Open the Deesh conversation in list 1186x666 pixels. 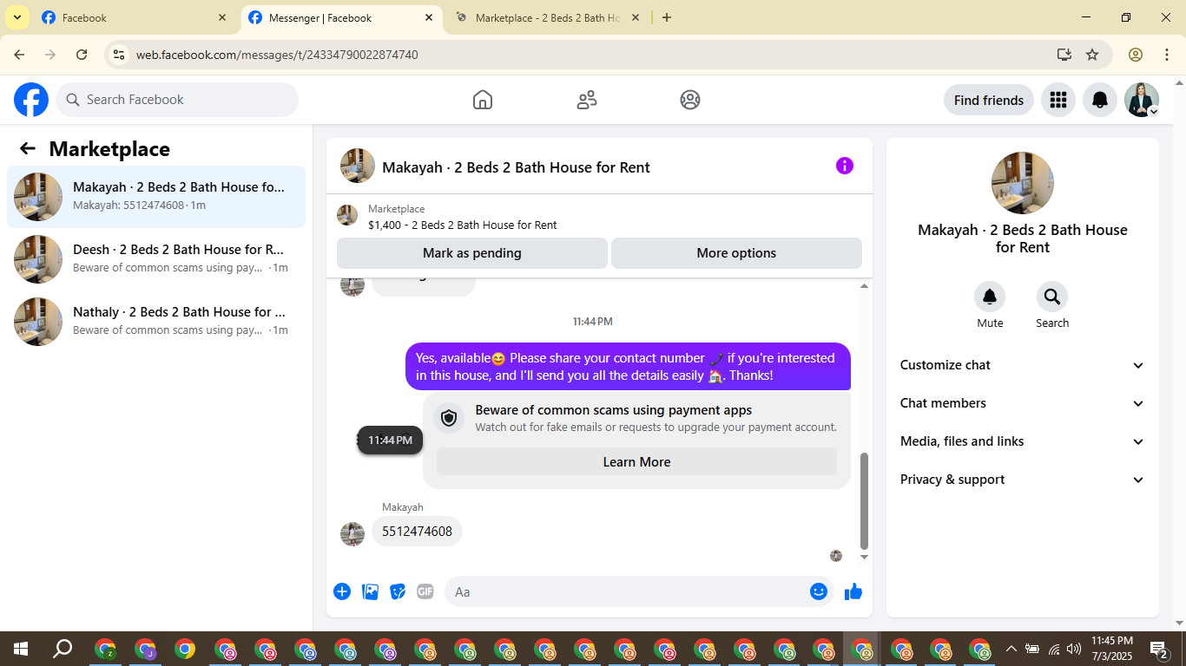tap(156, 259)
